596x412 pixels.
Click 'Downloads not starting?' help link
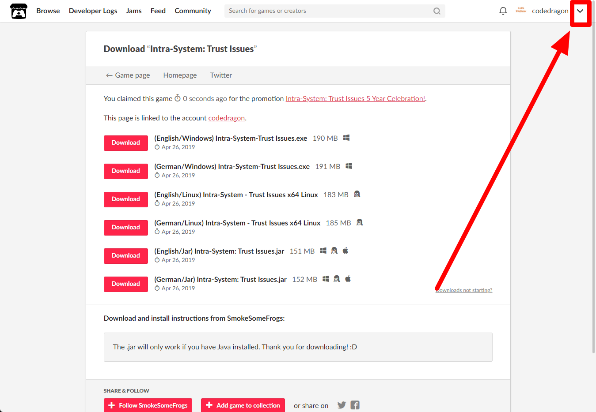[x=464, y=290]
